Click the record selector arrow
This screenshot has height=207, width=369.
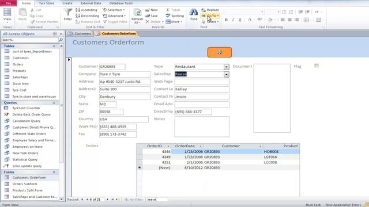tap(69, 60)
